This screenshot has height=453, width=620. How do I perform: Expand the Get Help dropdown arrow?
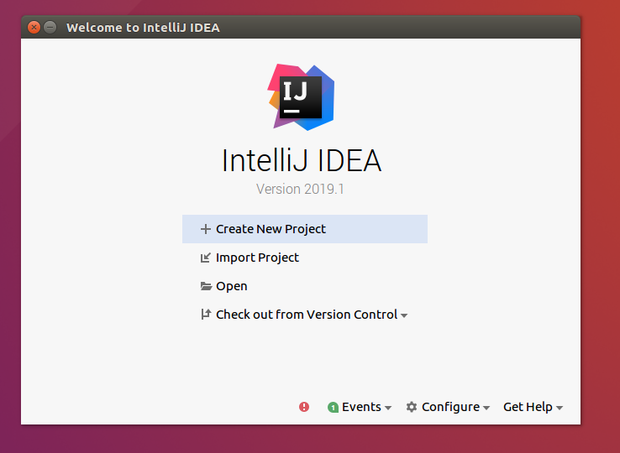click(x=560, y=408)
